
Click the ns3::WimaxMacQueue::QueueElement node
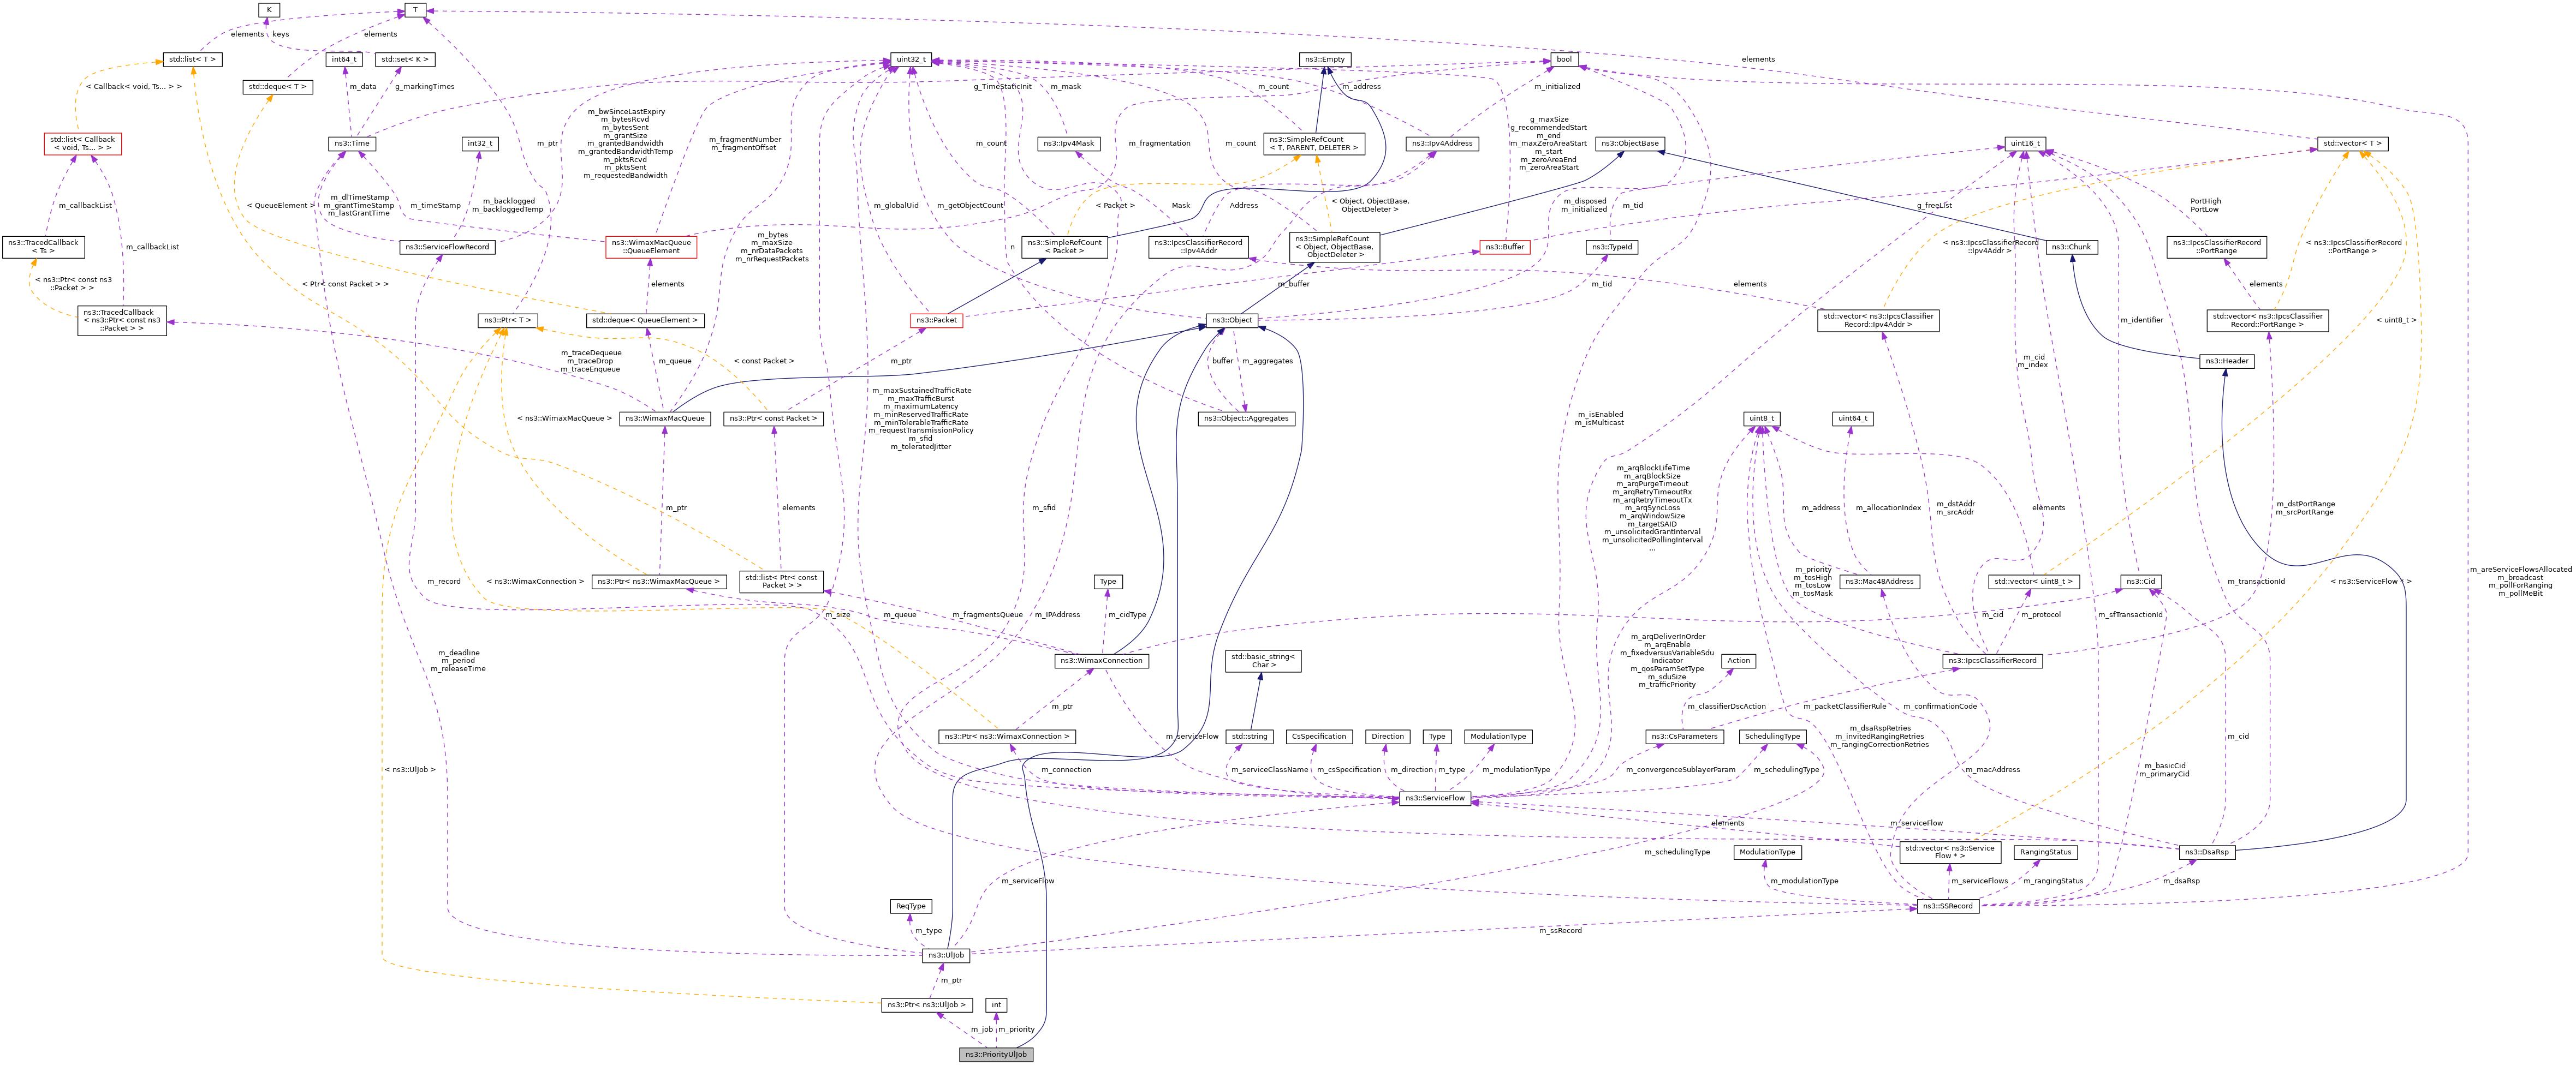[x=651, y=247]
